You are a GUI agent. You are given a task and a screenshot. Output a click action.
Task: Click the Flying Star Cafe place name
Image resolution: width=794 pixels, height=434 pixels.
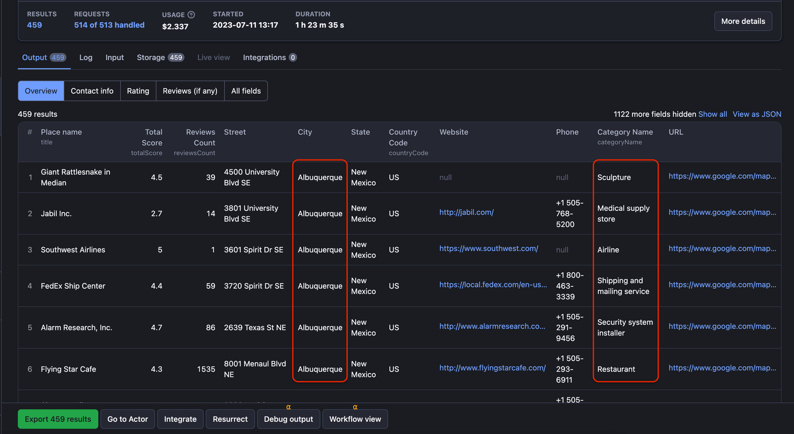68,369
